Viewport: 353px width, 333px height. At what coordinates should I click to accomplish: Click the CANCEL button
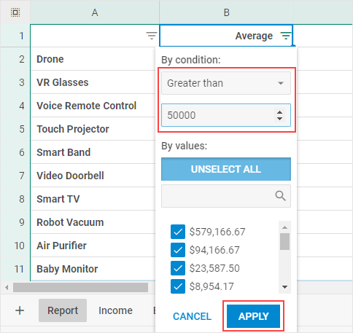[x=192, y=316]
